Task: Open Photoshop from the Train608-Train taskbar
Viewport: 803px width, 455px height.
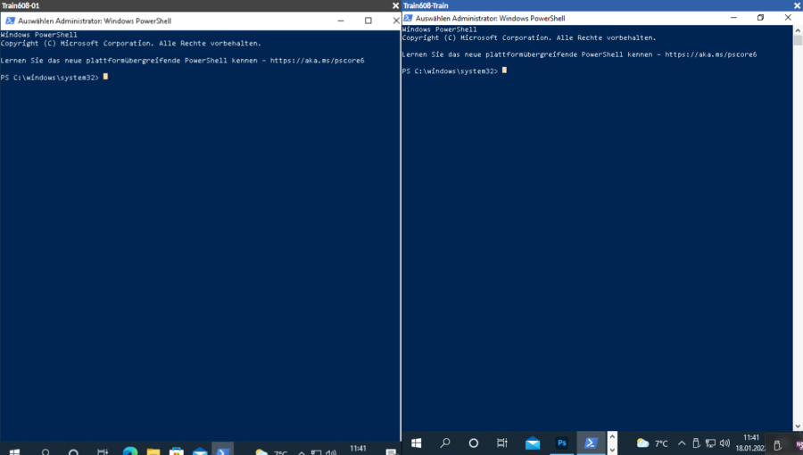Action: click(x=562, y=443)
